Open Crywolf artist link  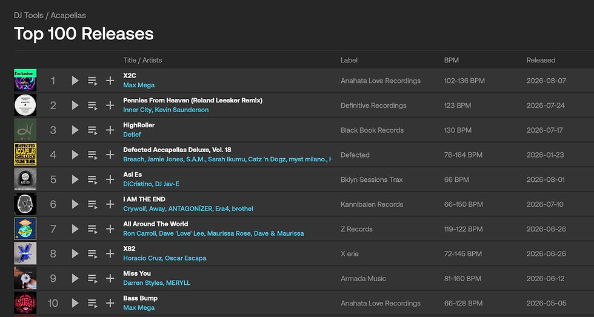pos(135,209)
